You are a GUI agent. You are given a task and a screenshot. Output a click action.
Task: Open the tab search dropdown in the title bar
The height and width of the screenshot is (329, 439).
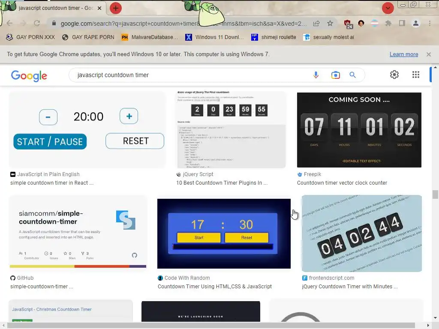(x=388, y=8)
